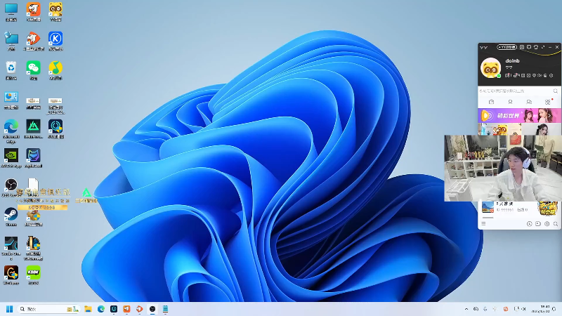Screen dimensions: 562x316
Task: Launch the Studio One 6 desktop shortcut
Action: click(x=11, y=248)
